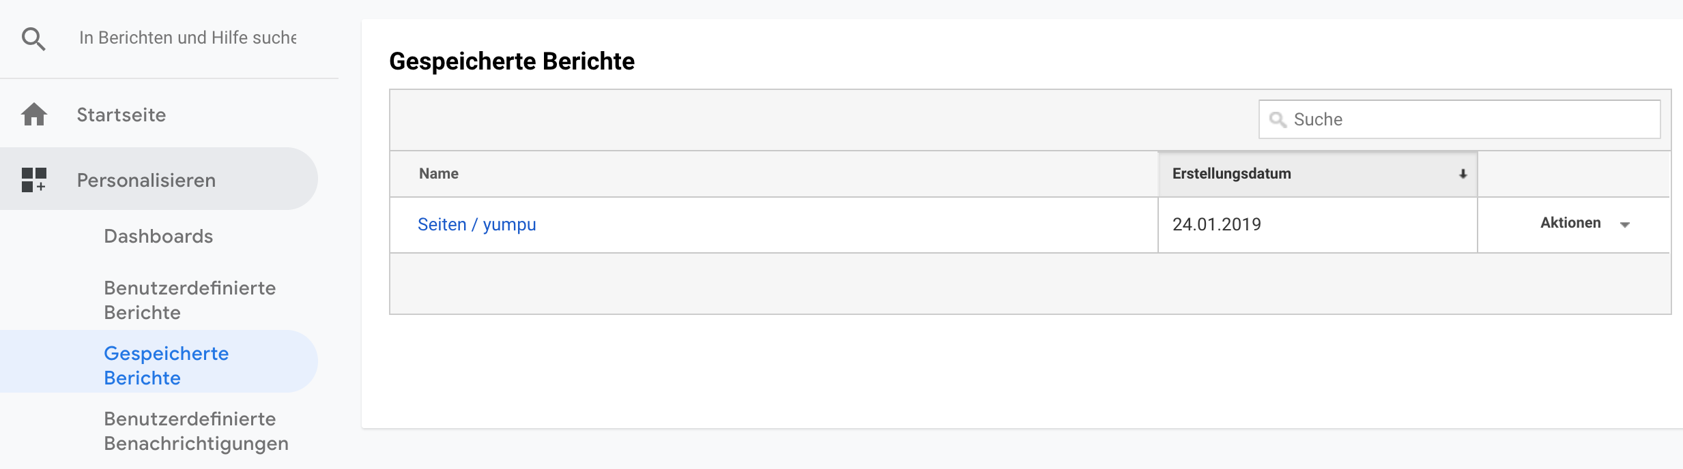The height and width of the screenshot is (469, 1683).
Task: Go to Startseite
Action: [x=121, y=115]
